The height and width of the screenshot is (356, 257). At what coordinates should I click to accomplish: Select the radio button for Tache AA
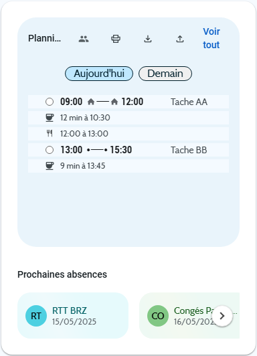(x=50, y=102)
